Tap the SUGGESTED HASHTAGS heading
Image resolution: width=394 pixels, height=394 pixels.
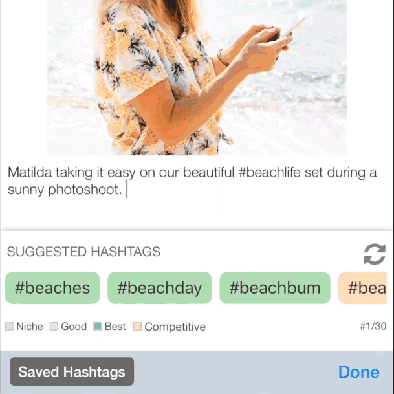[x=83, y=252]
